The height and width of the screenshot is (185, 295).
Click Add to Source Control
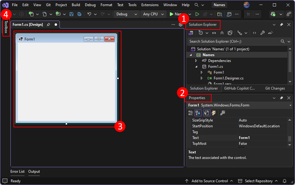pyautogui.click(x=209, y=181)
